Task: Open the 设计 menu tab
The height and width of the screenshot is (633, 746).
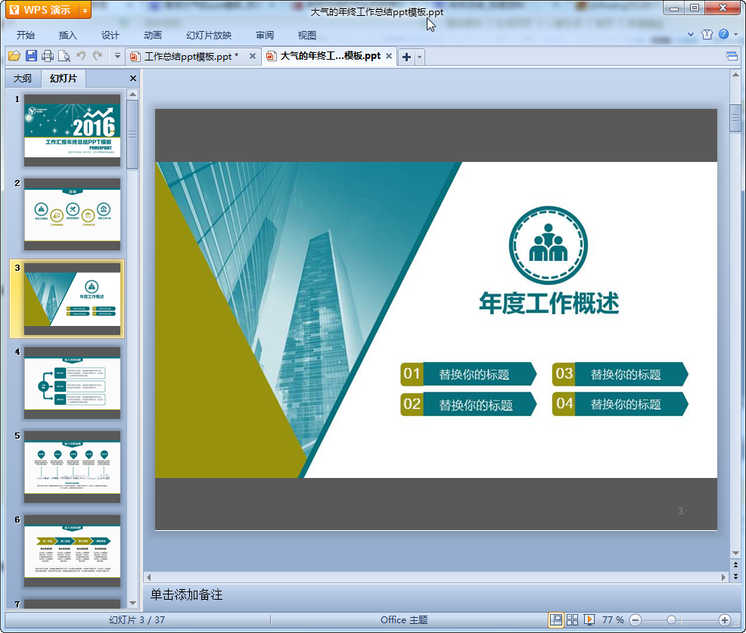Action: click(x=110, y=36)
